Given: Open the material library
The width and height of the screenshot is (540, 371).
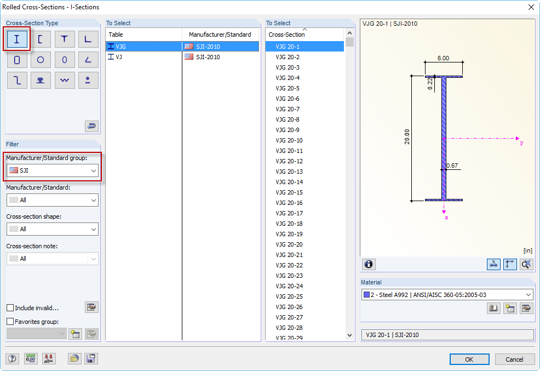Looking at the screenshot, I should [x=493, y=308].
